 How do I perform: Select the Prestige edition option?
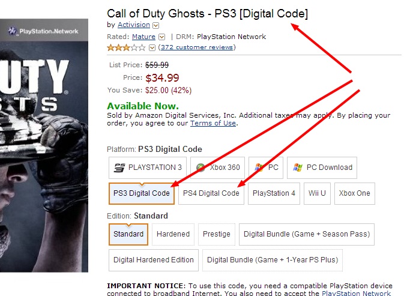pos(216,234)
